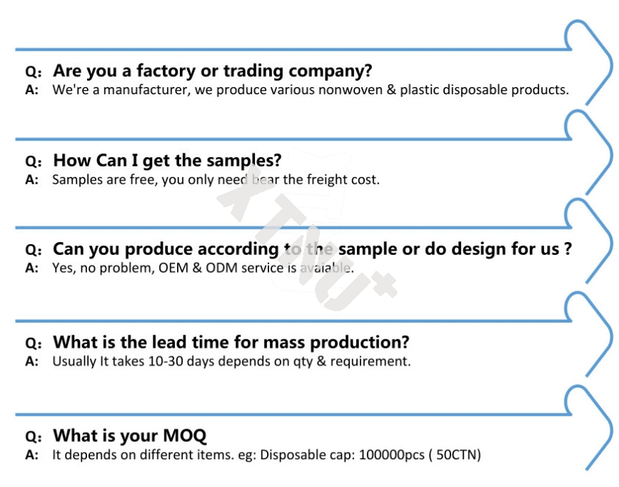Click the blue curved arrow beside the factory question
Screen dimensions: 619x487
(588, 62)
